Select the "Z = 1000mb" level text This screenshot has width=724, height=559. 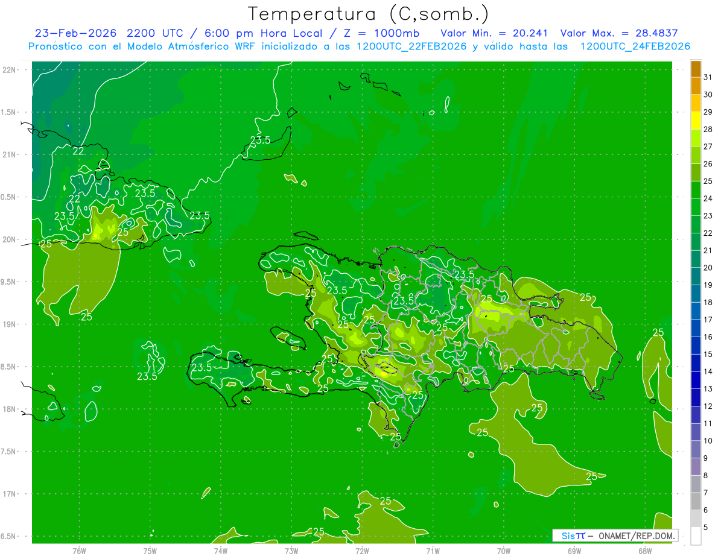382,33
